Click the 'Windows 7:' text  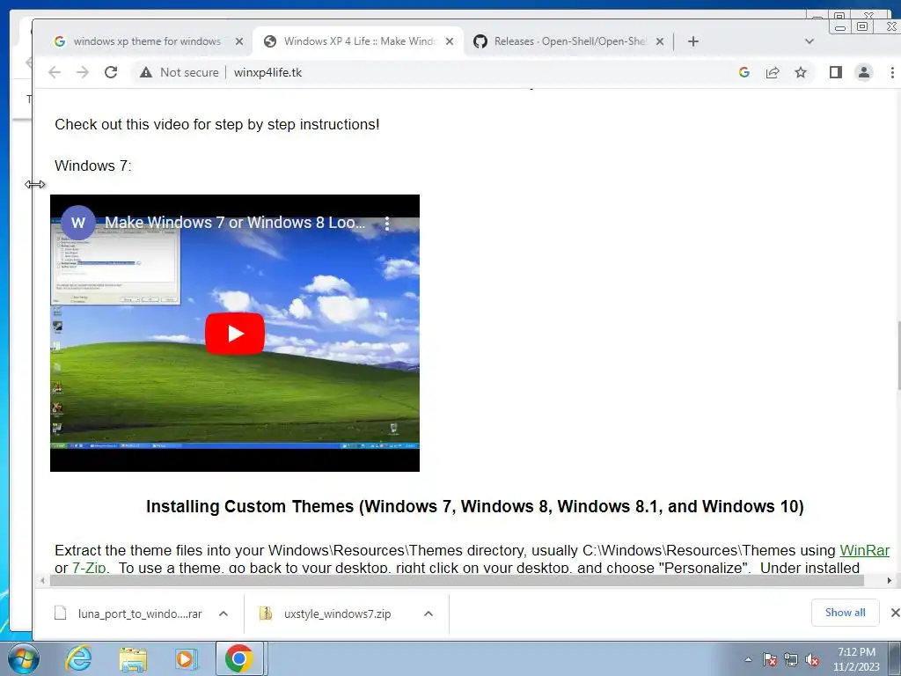[x=93, y=165]
